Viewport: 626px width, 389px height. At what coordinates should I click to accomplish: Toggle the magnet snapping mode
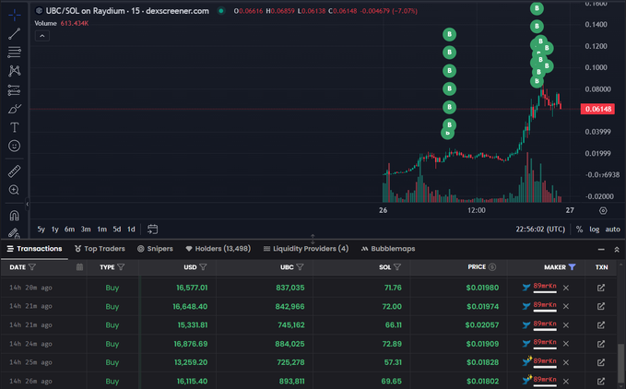[15, 216]
